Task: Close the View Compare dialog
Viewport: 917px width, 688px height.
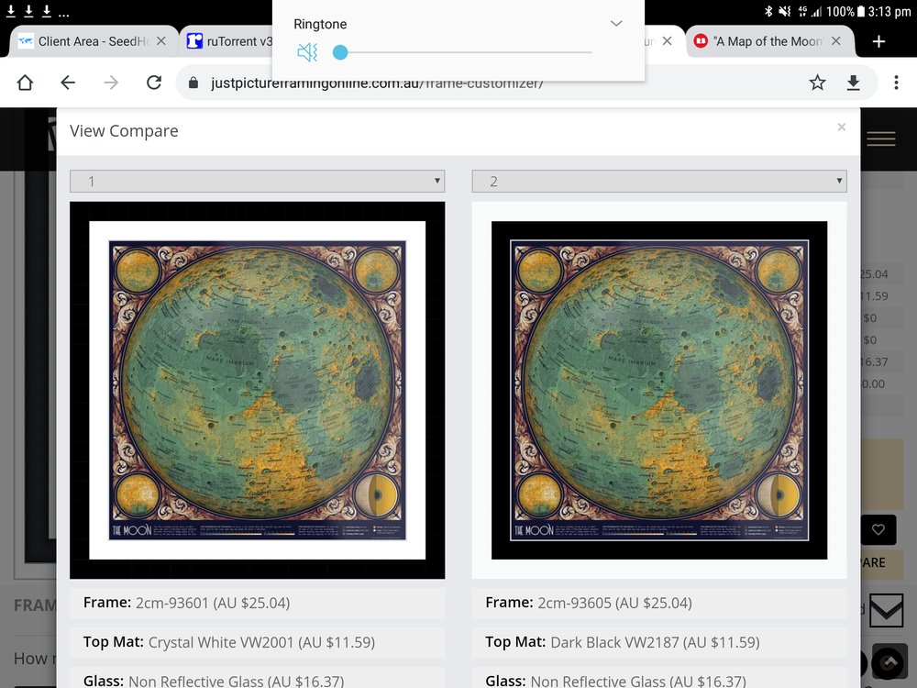Action: point(842,127)
